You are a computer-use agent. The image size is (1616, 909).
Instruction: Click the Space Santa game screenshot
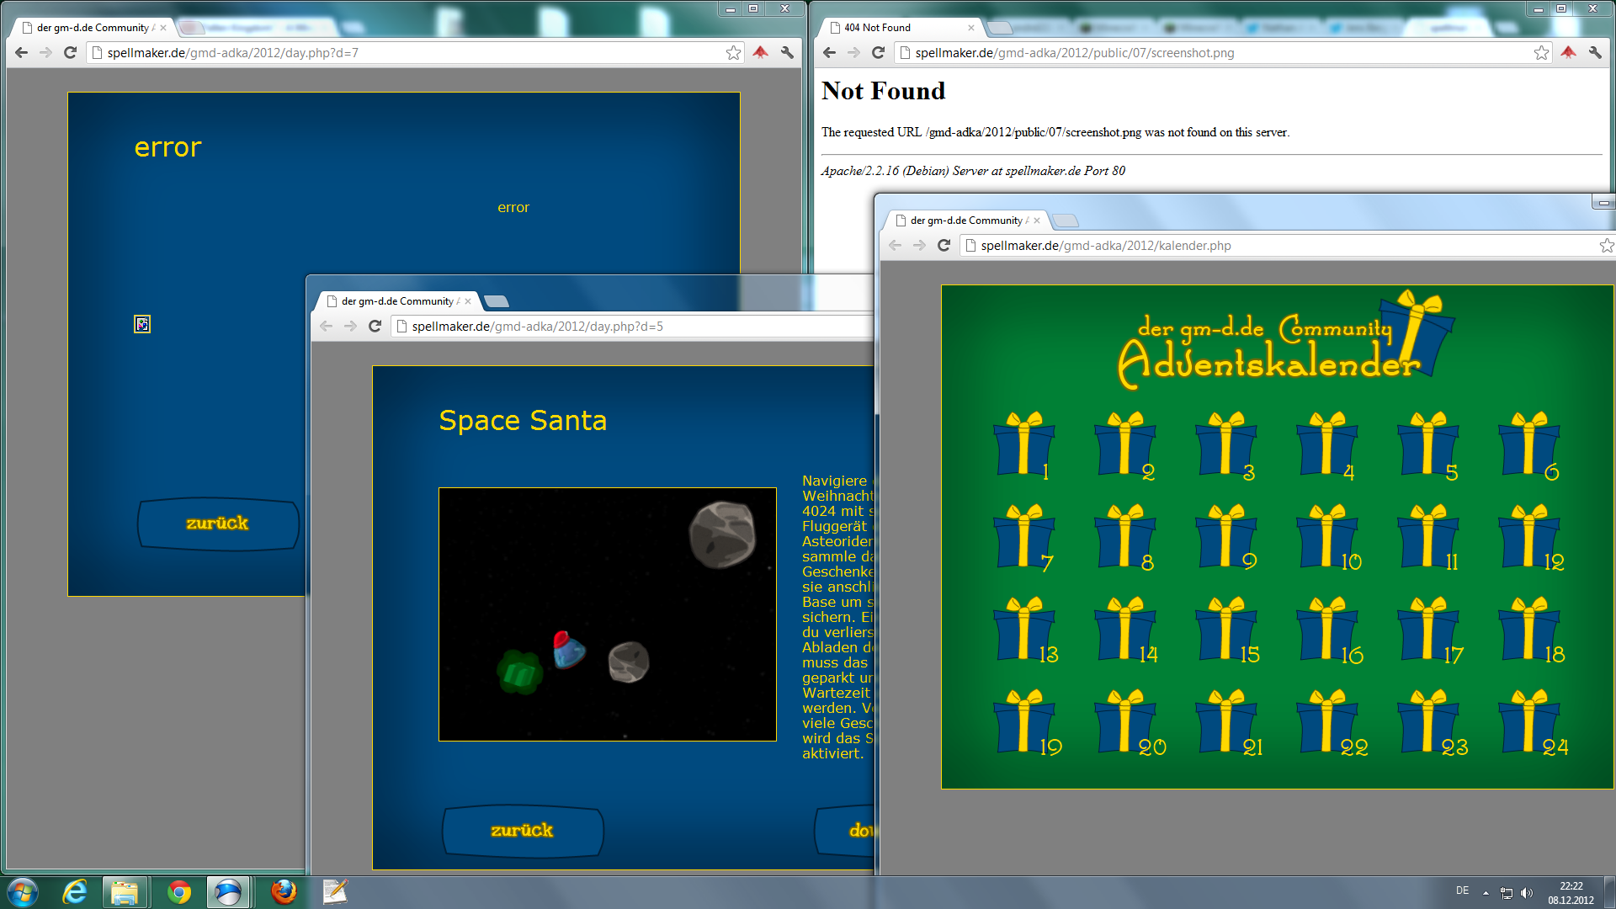[x=607, y=614]
